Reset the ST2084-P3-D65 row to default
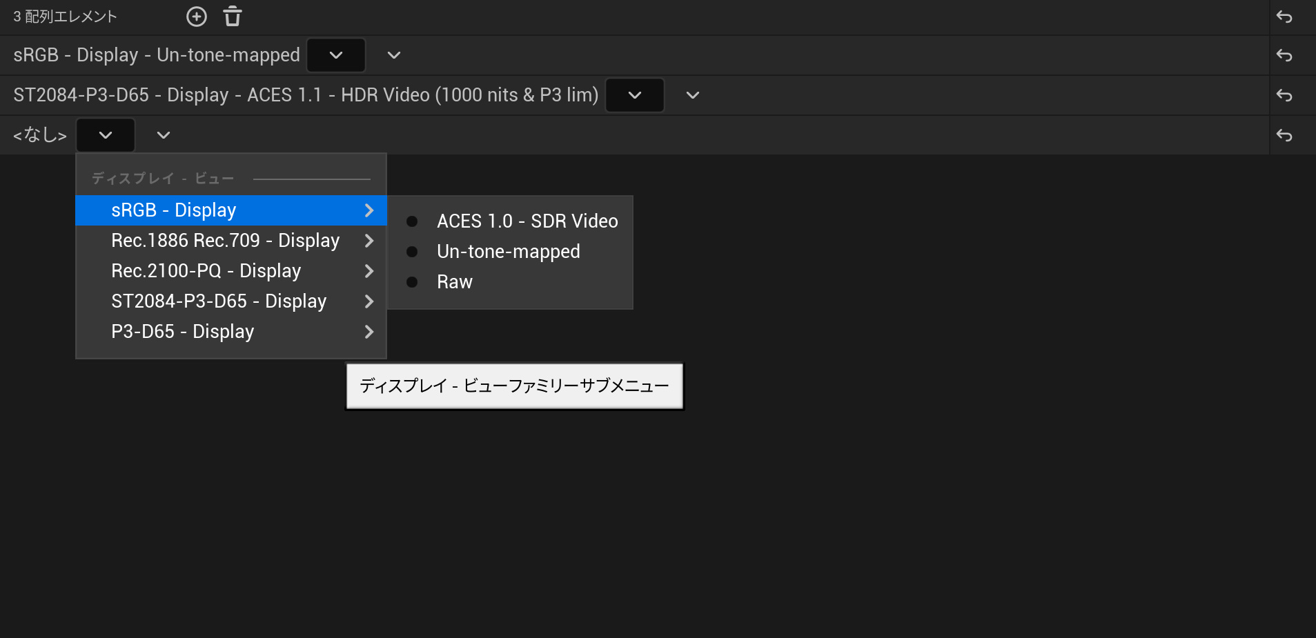 coord(1284,95)
